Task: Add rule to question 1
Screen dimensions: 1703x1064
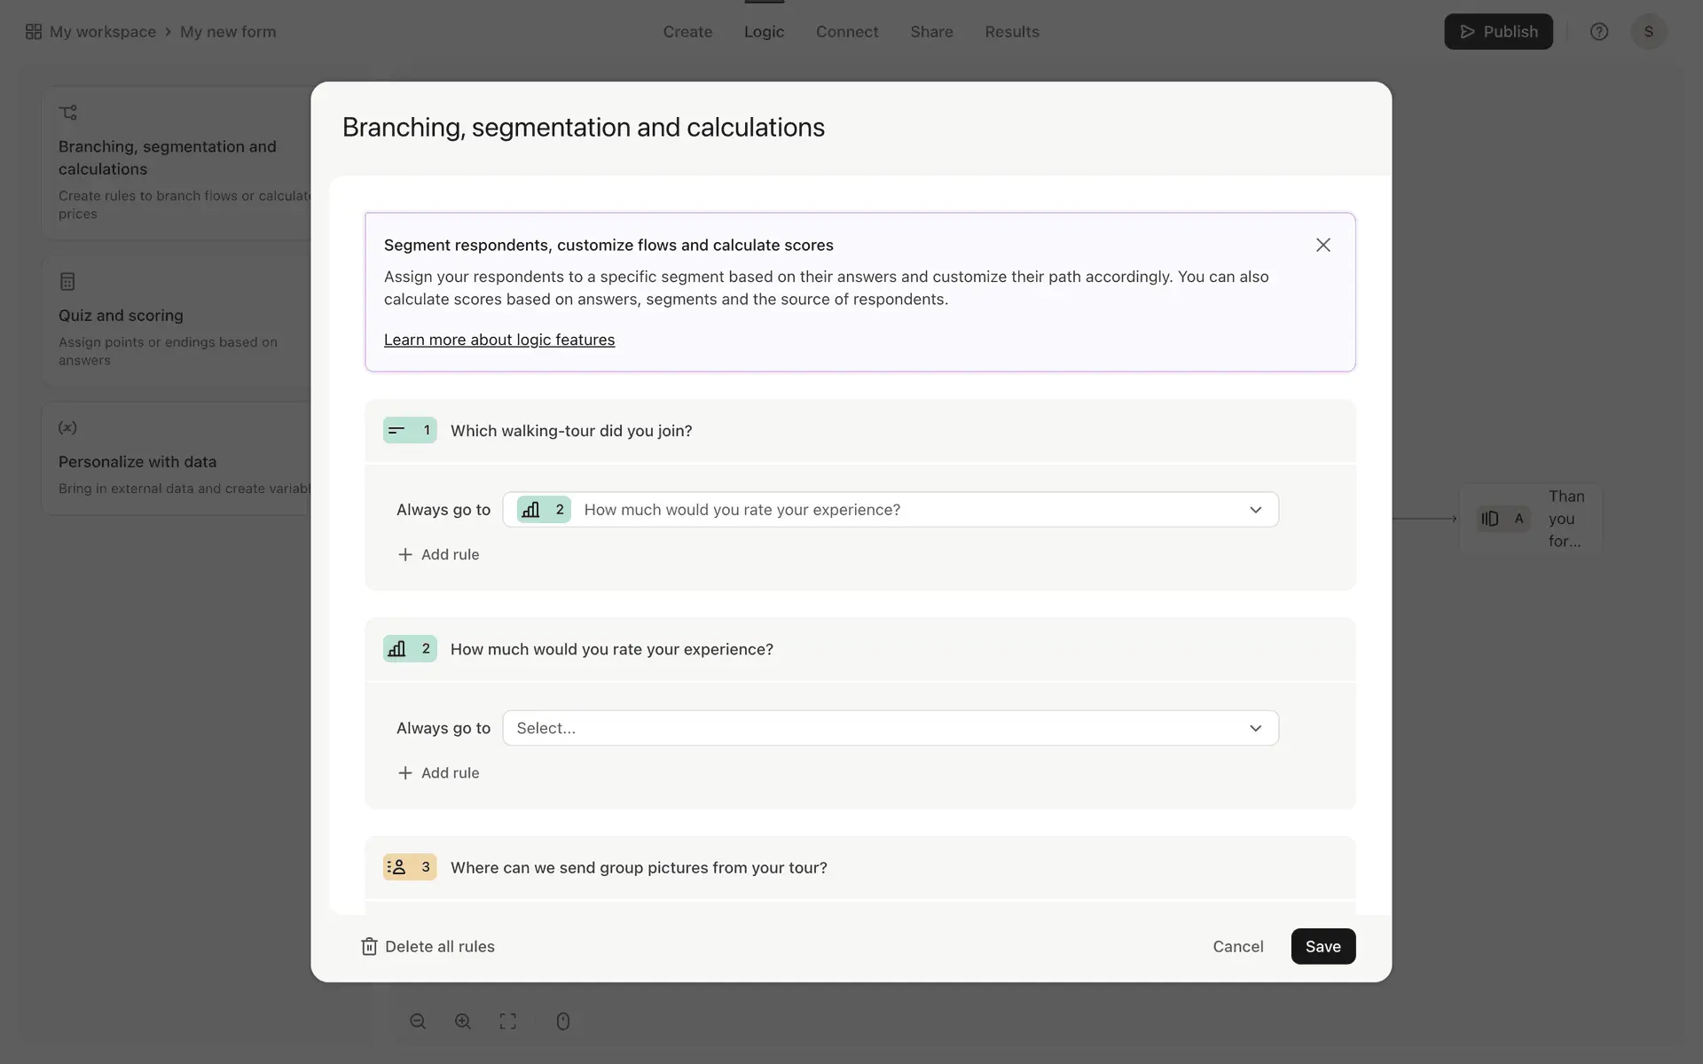Action: [438, 554]
